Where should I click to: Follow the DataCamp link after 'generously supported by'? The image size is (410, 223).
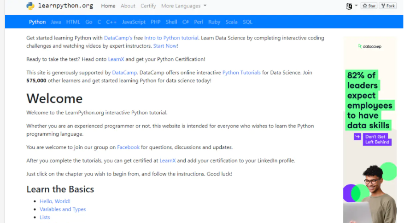[x=124, y=73]
